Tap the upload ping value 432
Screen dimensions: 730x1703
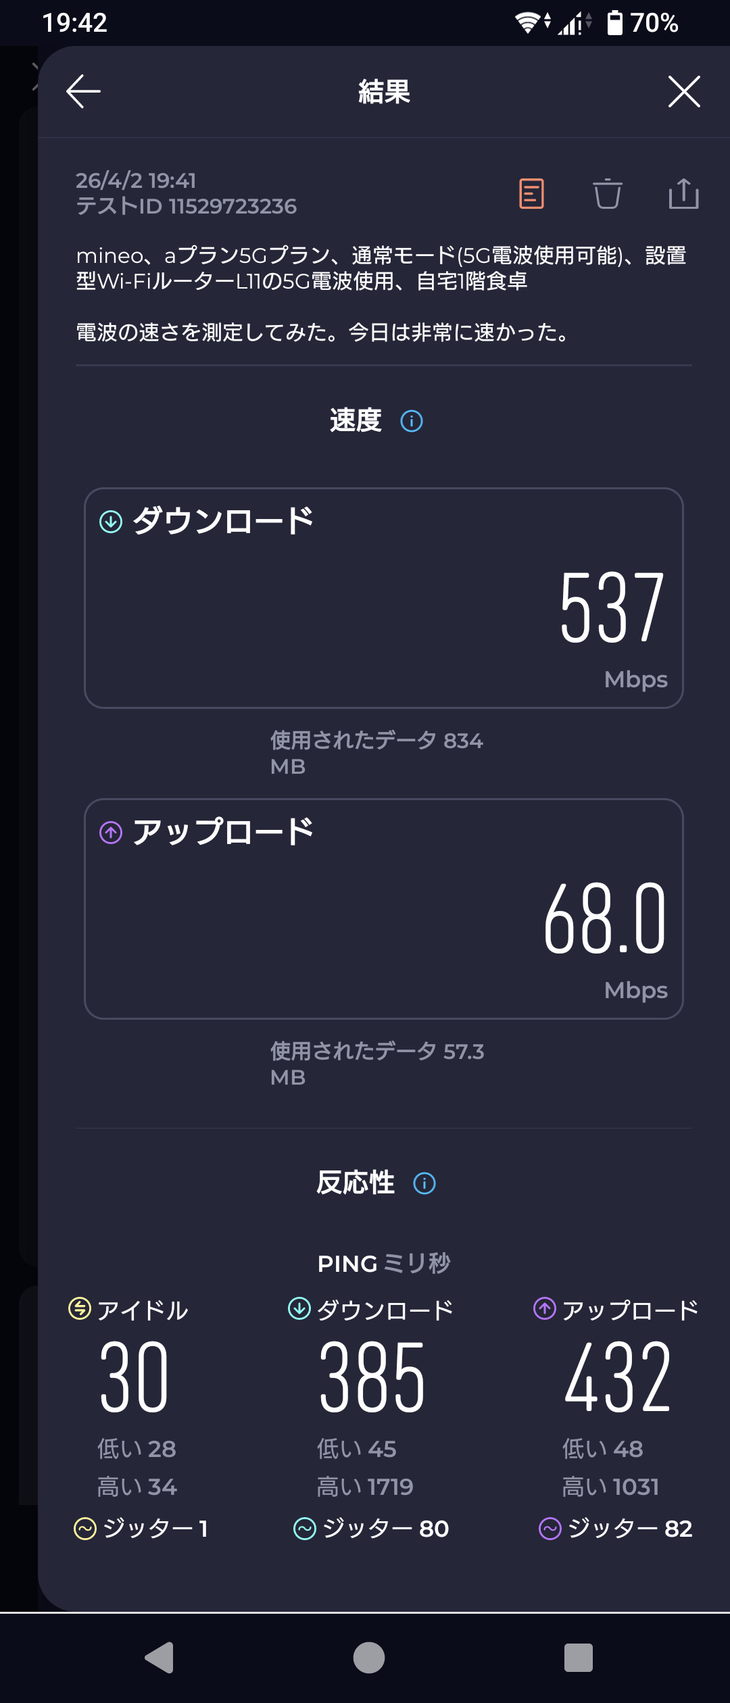pyautogui.click(x=617, y=1378)
